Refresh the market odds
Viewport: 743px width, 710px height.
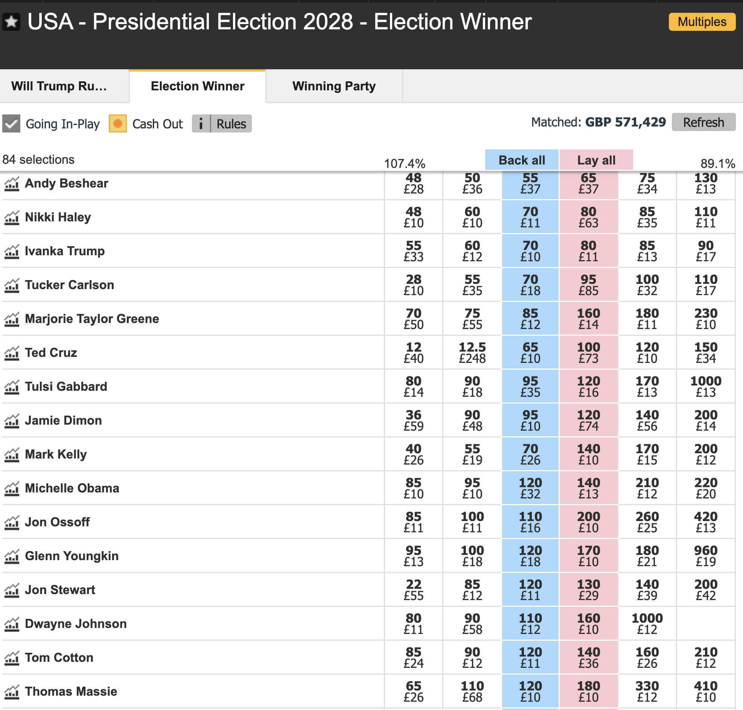pos(703,122)
